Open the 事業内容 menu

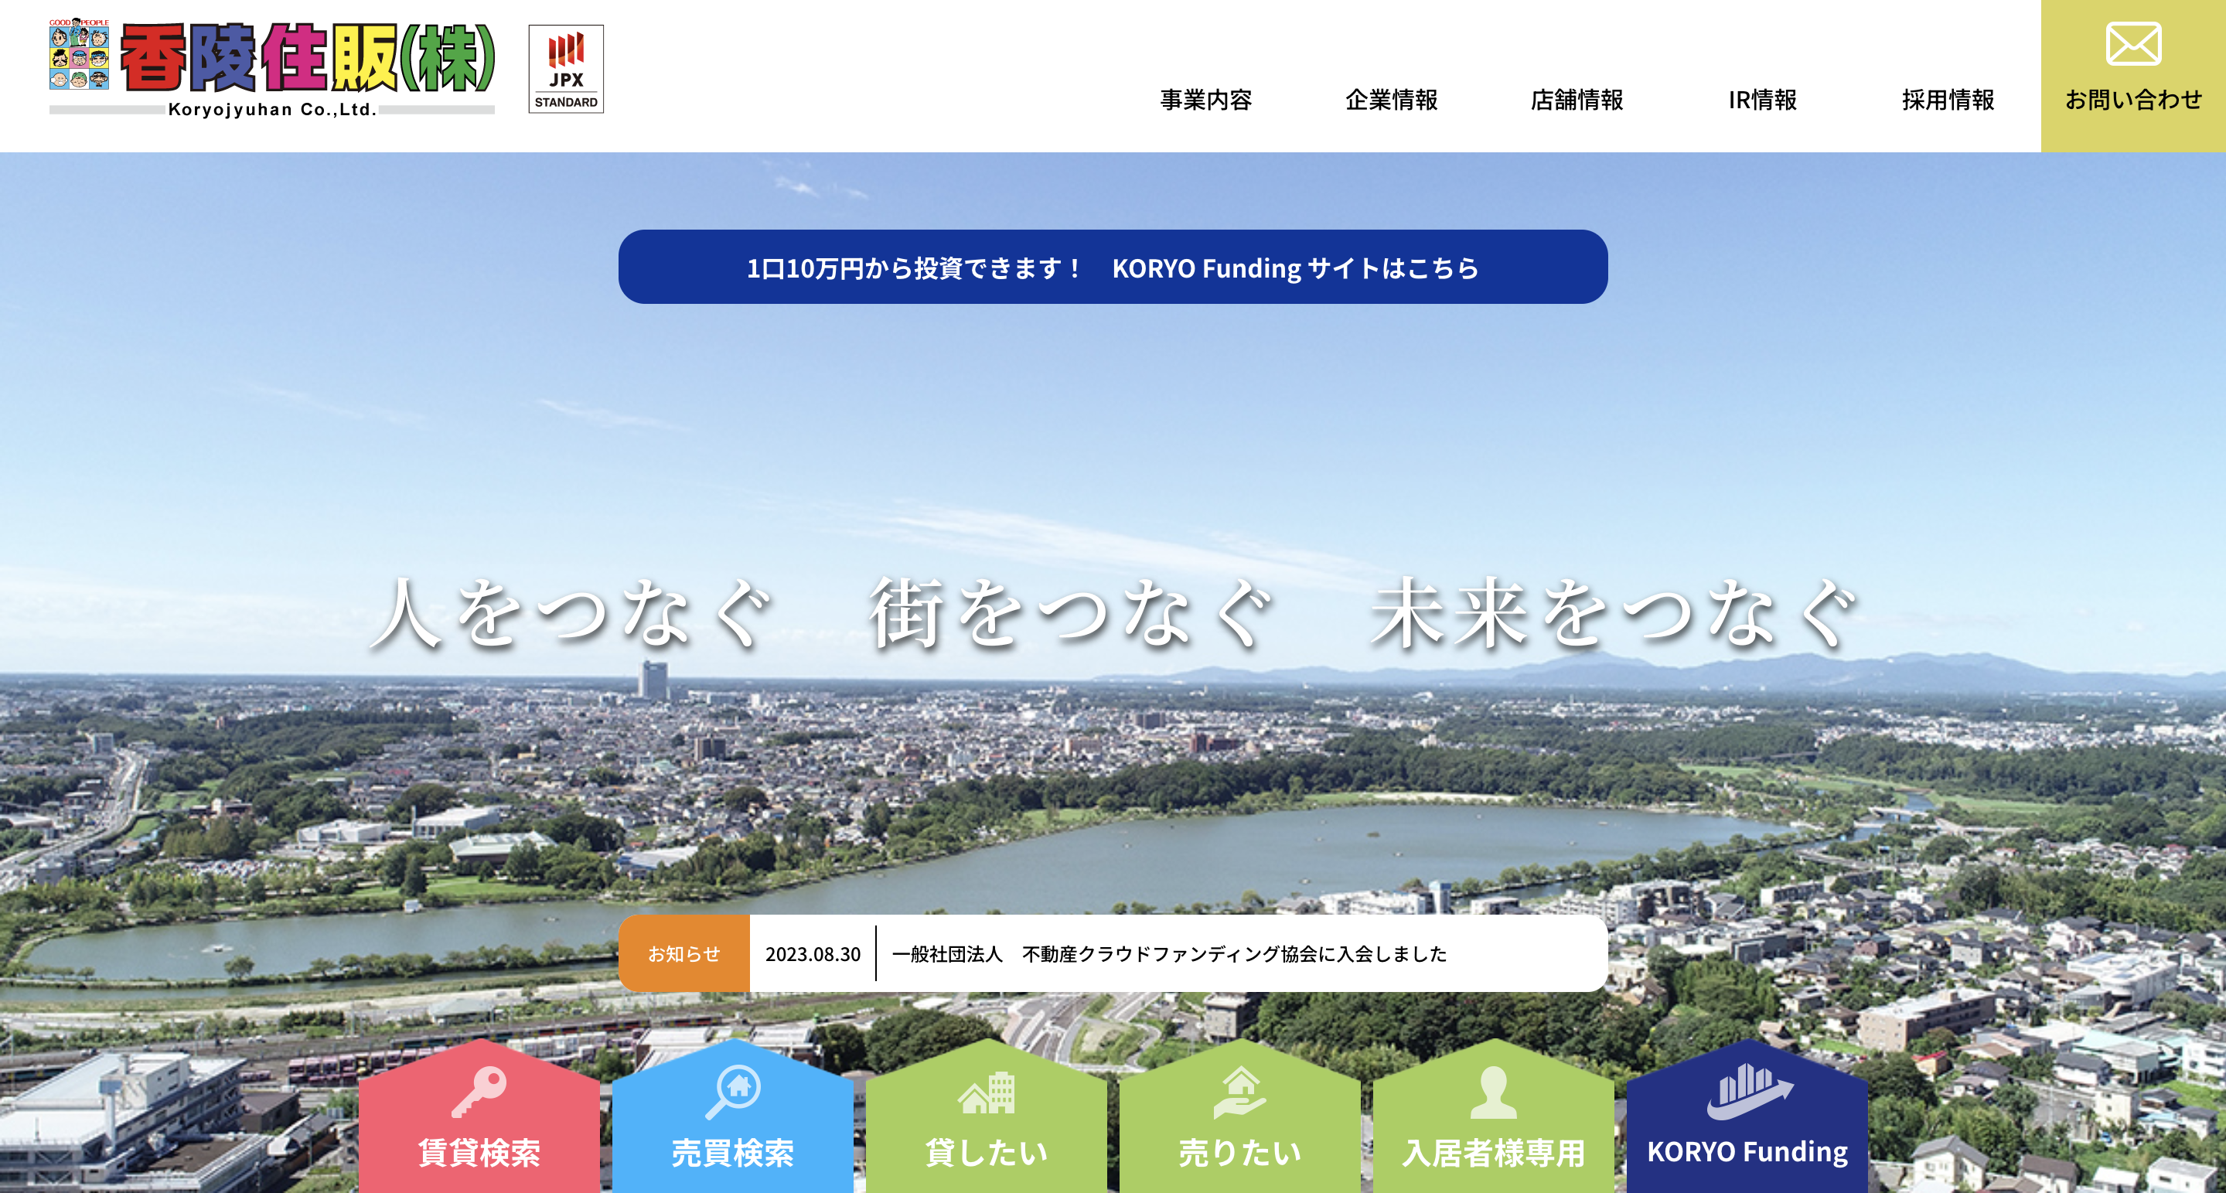tap(1205, 101)
